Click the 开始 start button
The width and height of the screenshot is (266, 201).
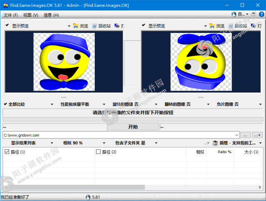coord(133,127)
